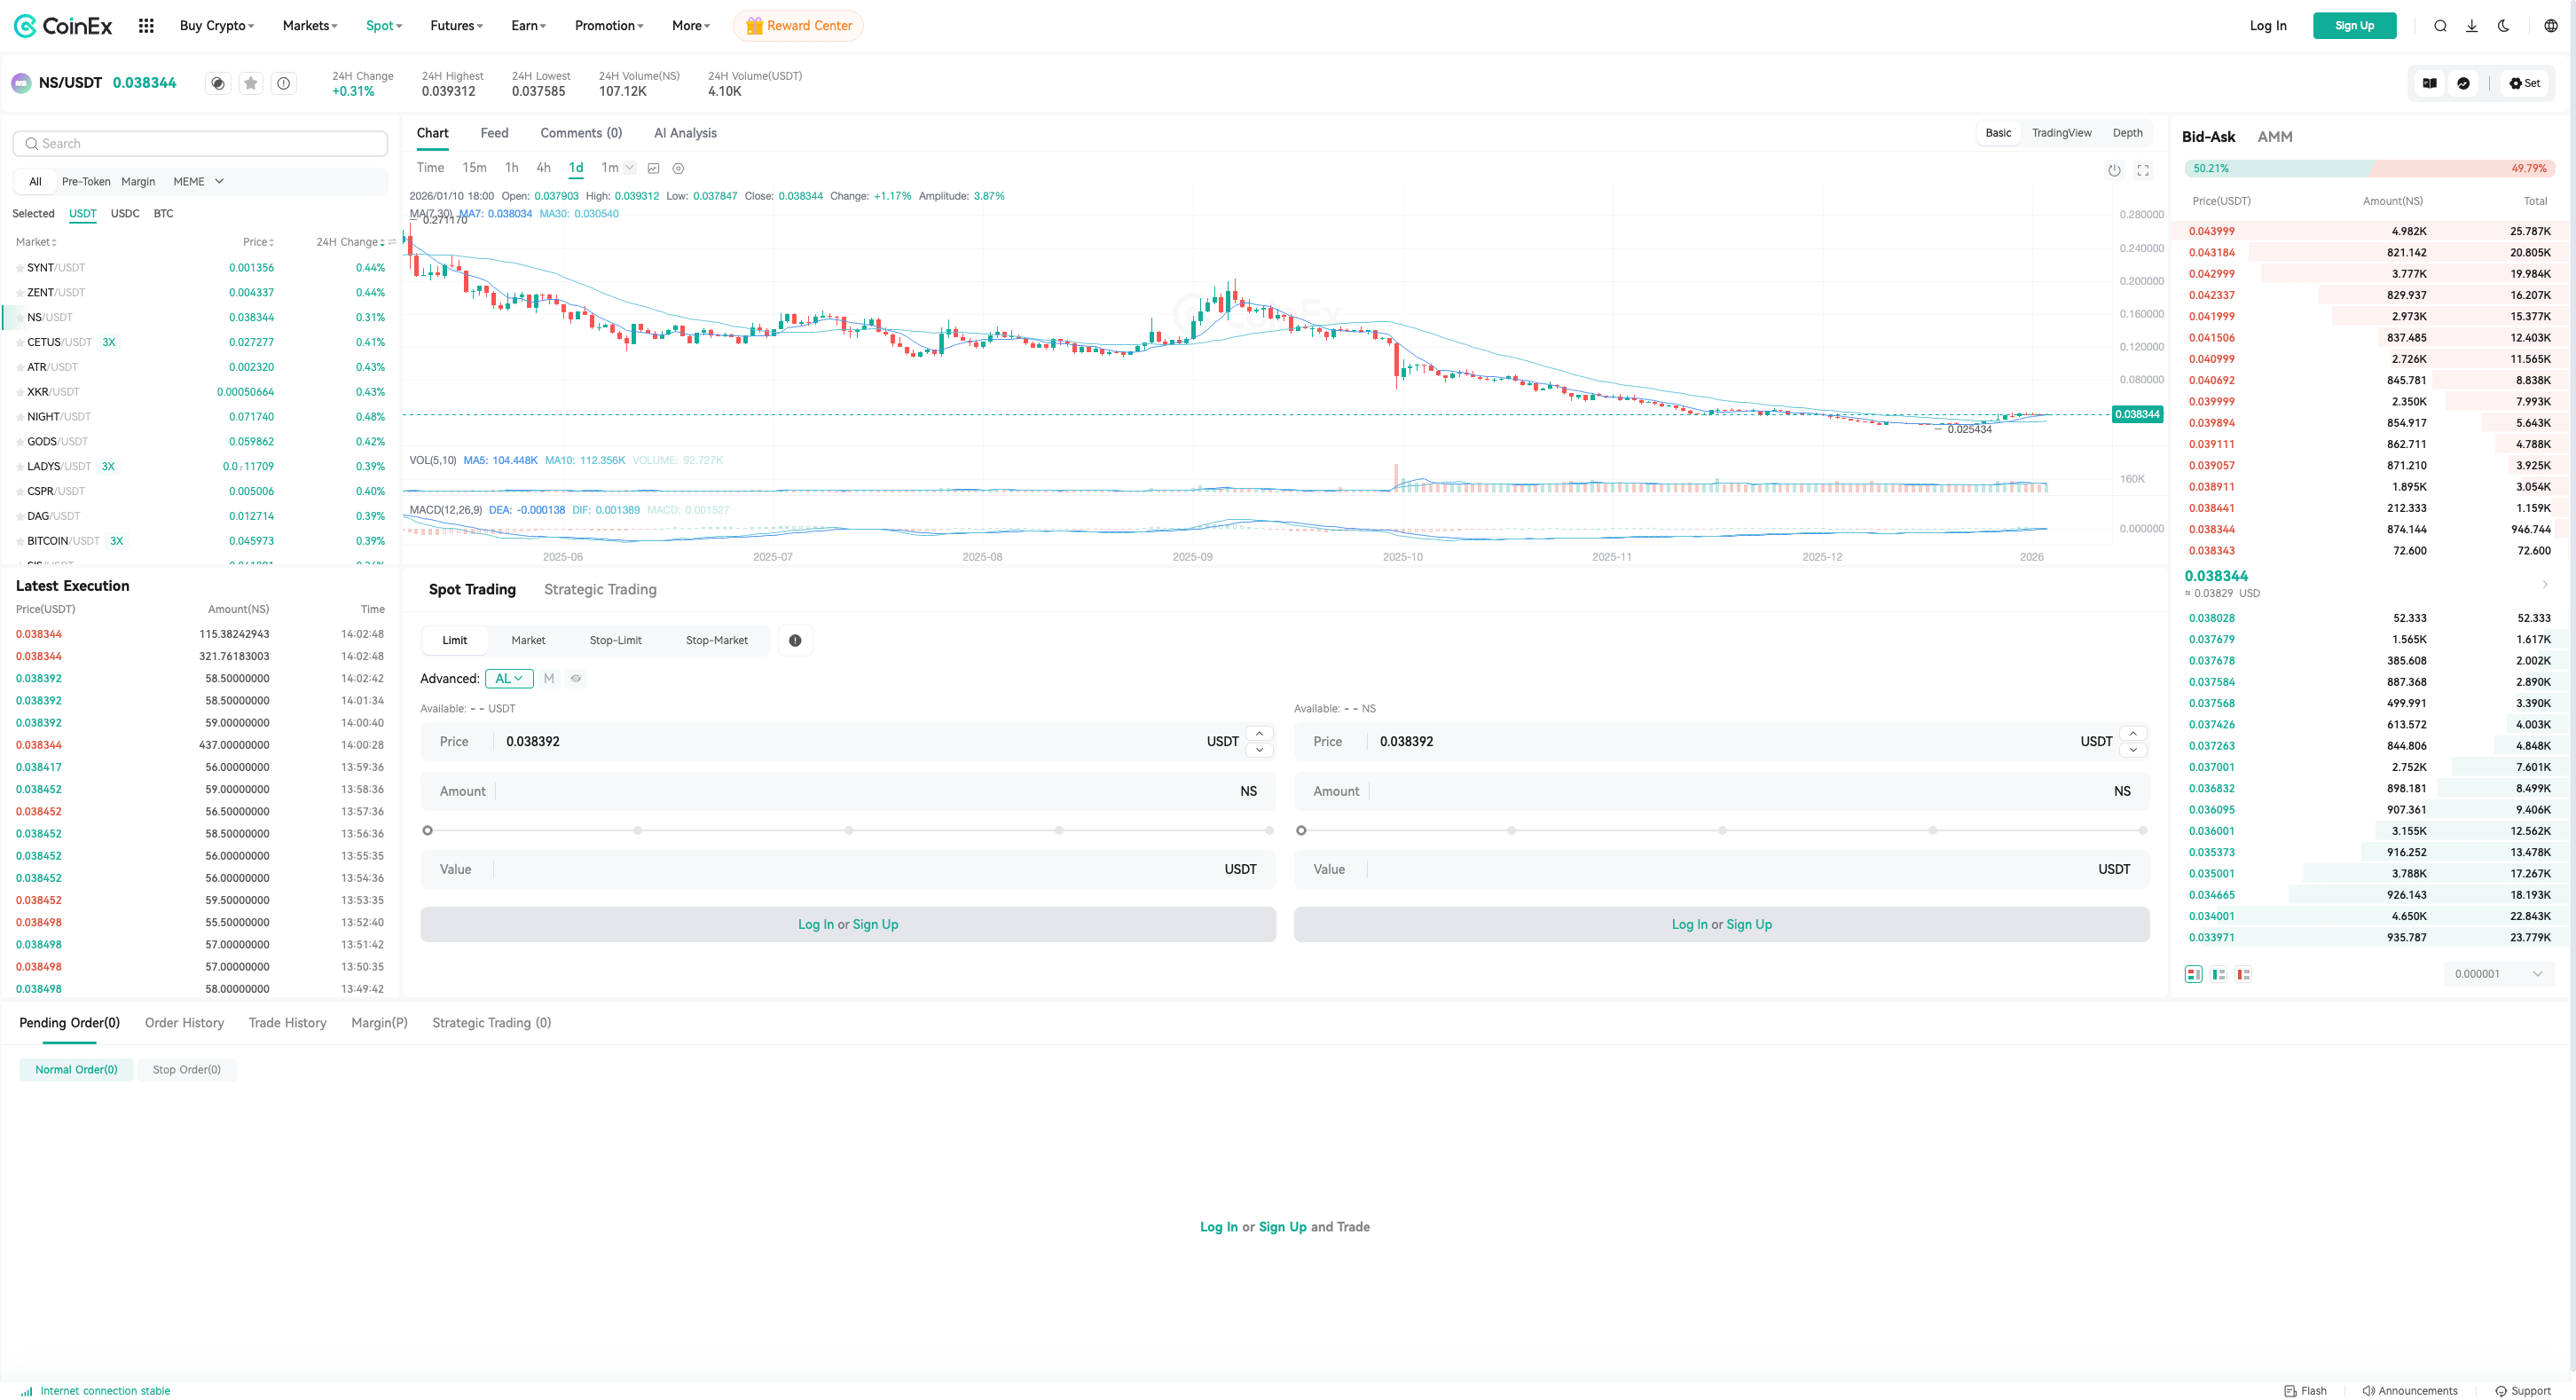Open the AL advanced order dropdown

tap(509, 678)
